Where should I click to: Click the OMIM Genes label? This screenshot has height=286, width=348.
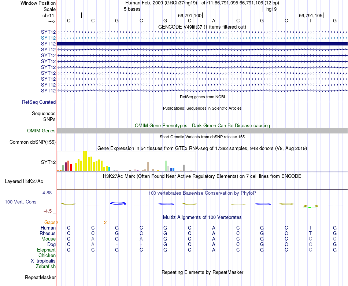pos(41,131)
